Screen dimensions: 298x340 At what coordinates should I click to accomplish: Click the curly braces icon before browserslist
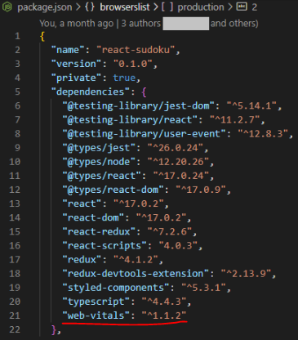coord(90,7)
